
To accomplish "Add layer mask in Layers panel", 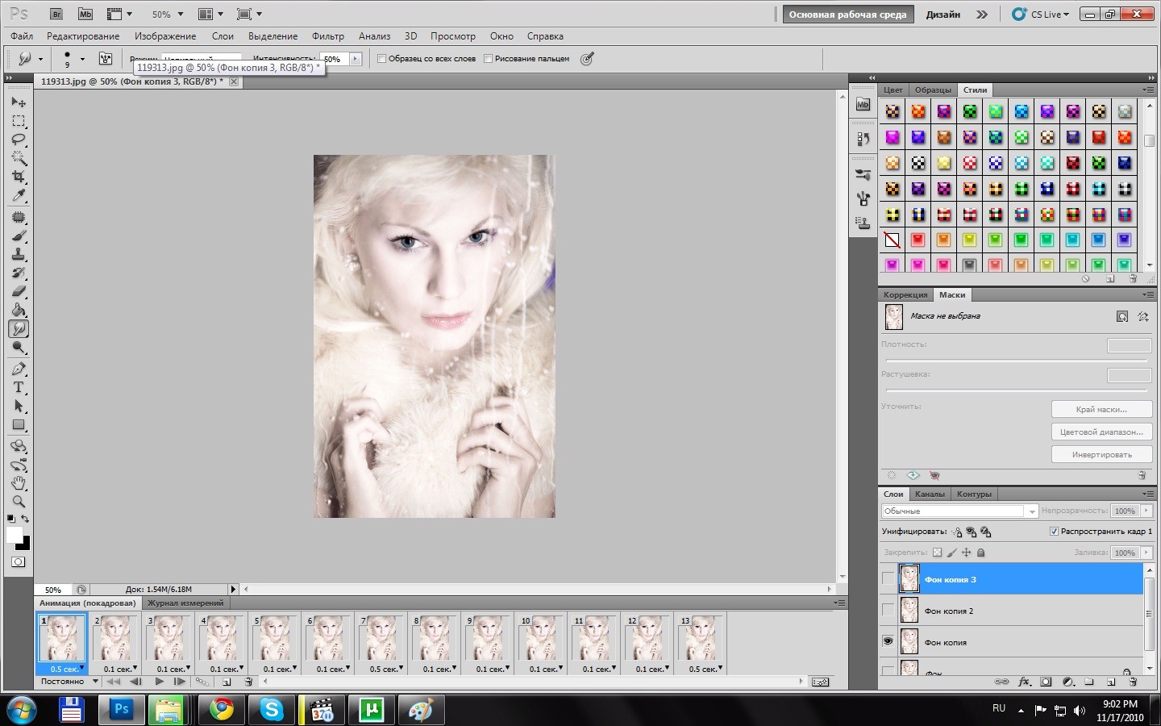I will click(1046, 682).
